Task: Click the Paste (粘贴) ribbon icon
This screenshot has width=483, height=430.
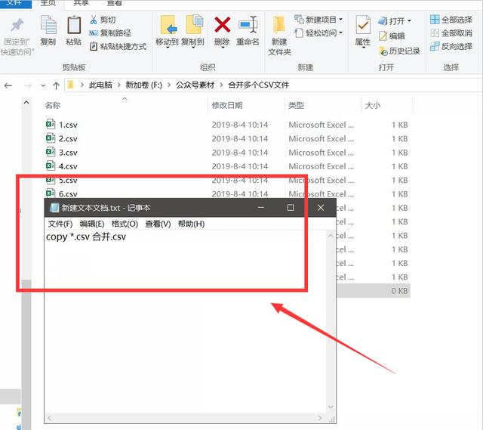Action: [74, 31]
